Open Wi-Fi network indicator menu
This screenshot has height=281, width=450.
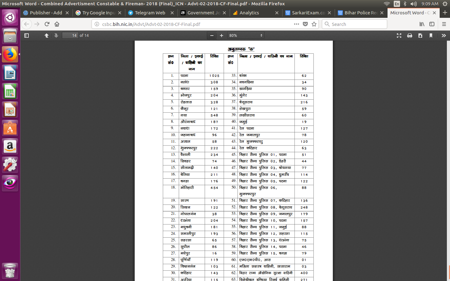(387, 4)
